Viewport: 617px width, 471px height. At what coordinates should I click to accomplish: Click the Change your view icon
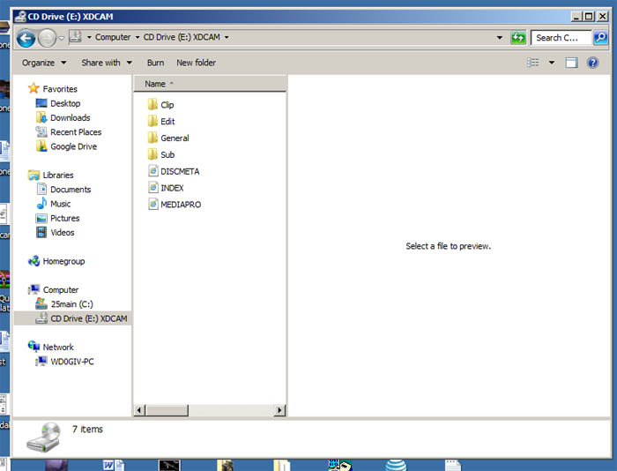tap(533, 63)
